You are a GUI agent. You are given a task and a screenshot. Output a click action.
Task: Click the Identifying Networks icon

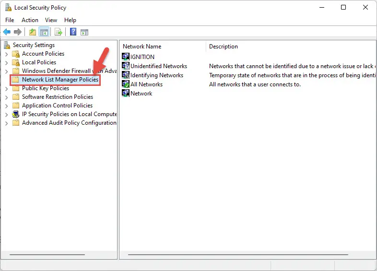point(126,75)
